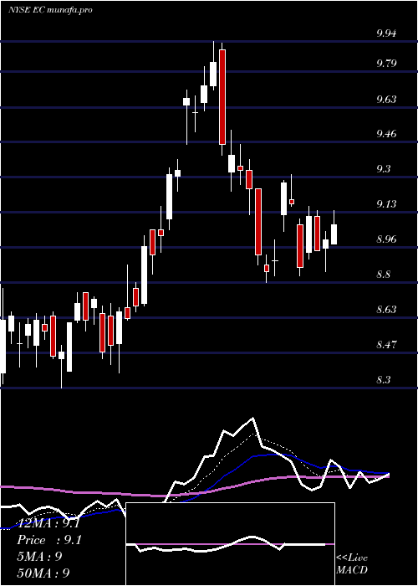The image size is (418, 586).
Task: Click the Price : 9.1 legend entry
Action: 49,540
